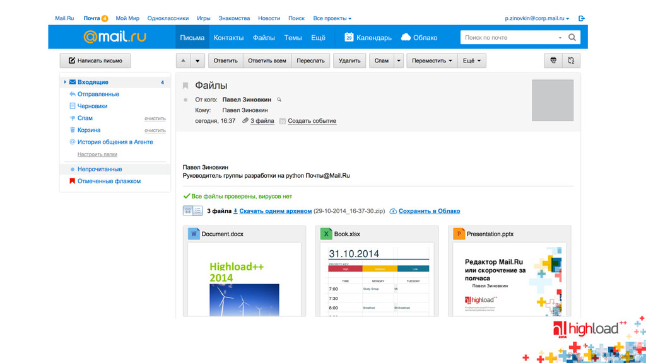The image size is (646, 363).
Task: Click the Переслать button
Action: (x=310, y=61)
